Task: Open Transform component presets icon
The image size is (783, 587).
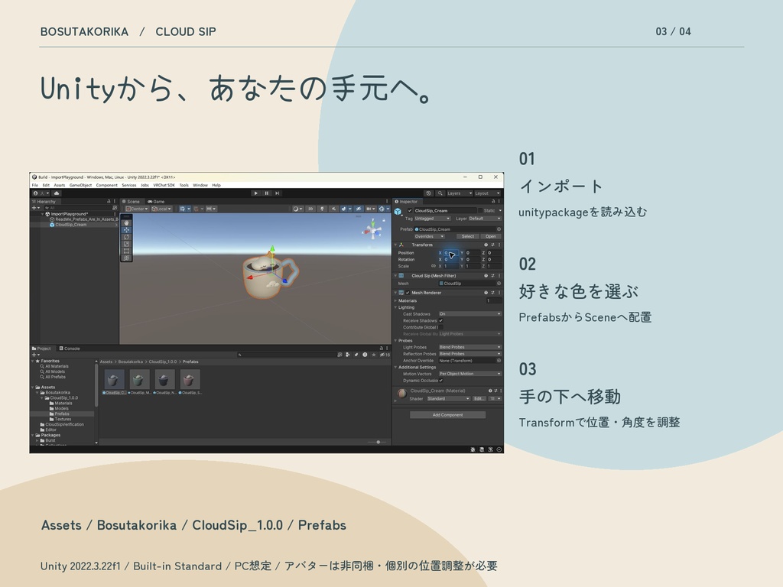Action: (x=492, y=245)
